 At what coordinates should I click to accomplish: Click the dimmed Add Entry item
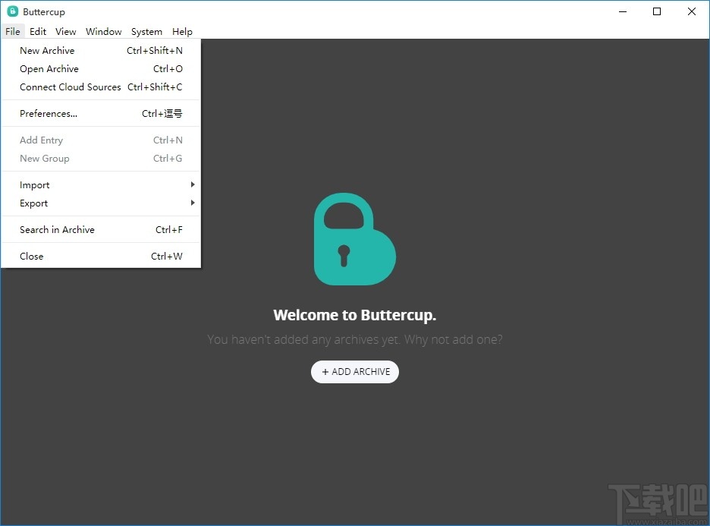pos(101,140)
